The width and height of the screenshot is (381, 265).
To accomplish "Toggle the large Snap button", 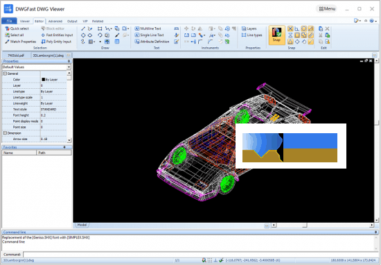I will tap(276, 35).
